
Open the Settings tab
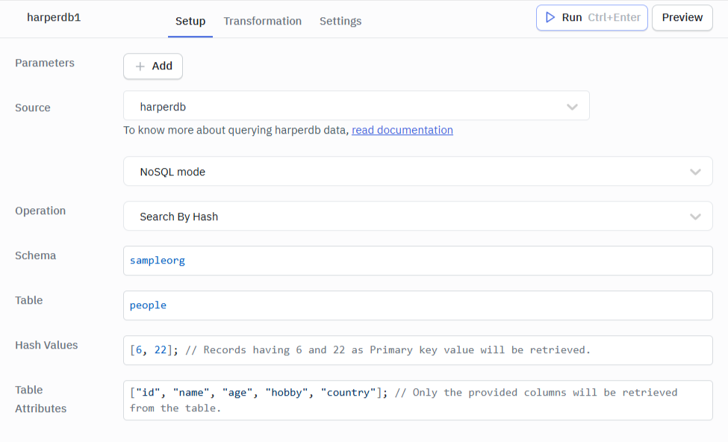point(340,21)
